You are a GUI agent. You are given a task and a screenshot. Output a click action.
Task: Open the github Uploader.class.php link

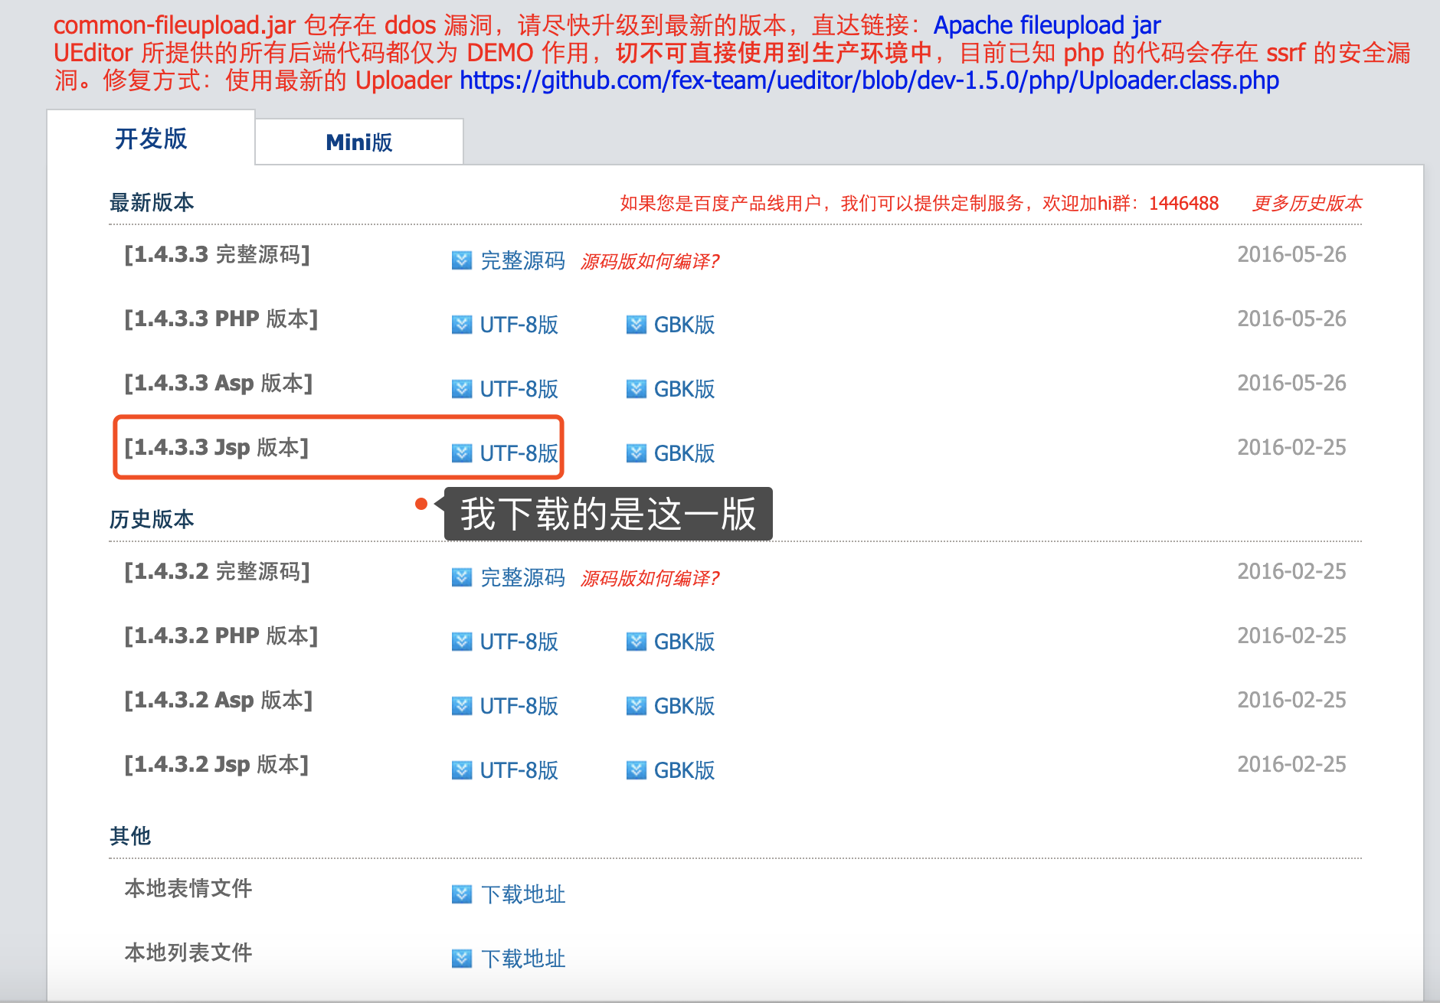click(869, 80)
